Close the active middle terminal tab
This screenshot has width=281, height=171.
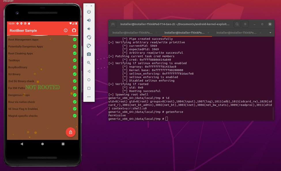tap(208, 33)
